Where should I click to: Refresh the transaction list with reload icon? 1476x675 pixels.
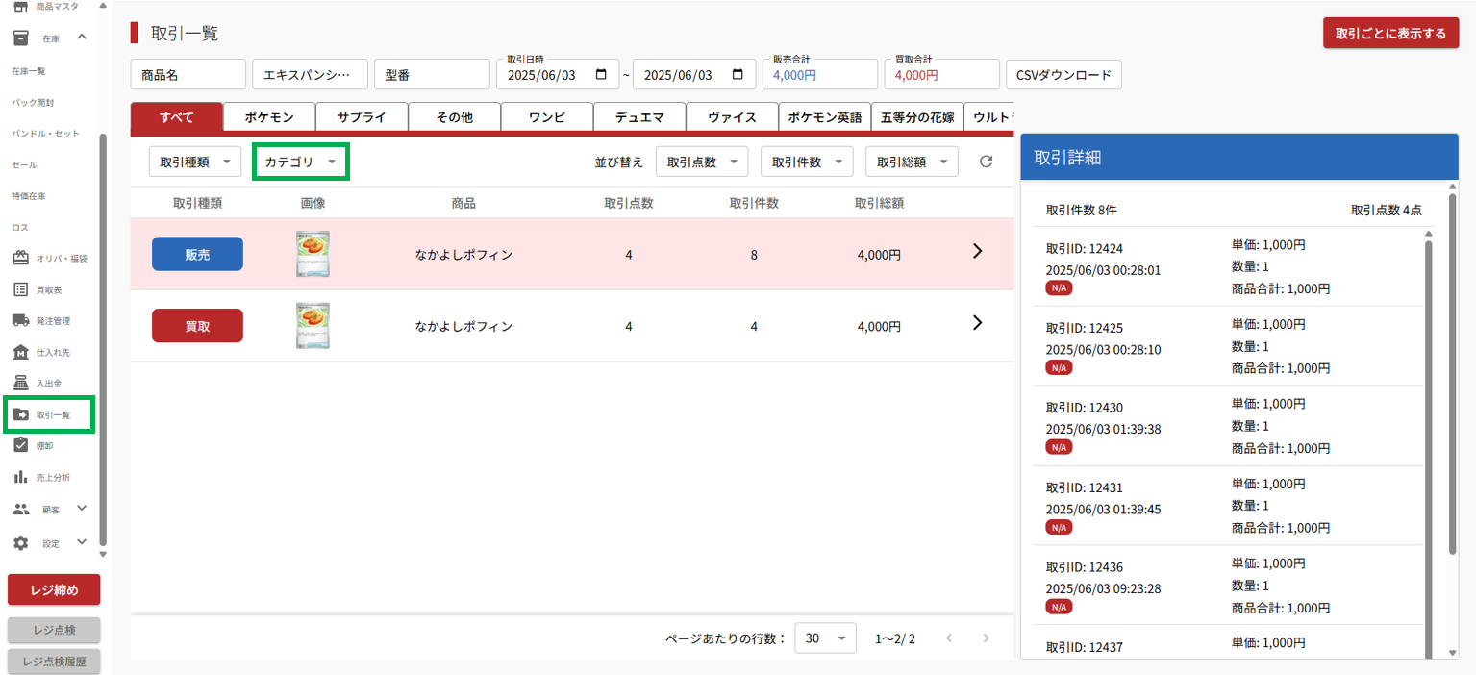[986, 162]
